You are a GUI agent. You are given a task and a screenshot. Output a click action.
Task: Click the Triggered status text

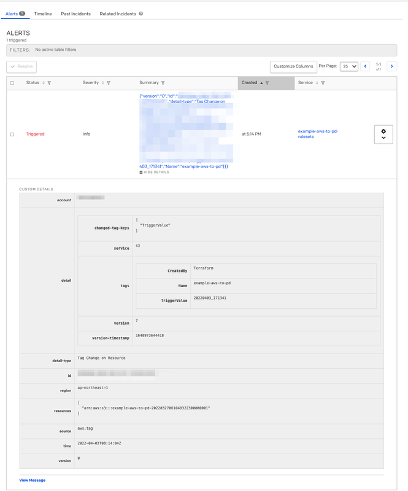(35, 134)
